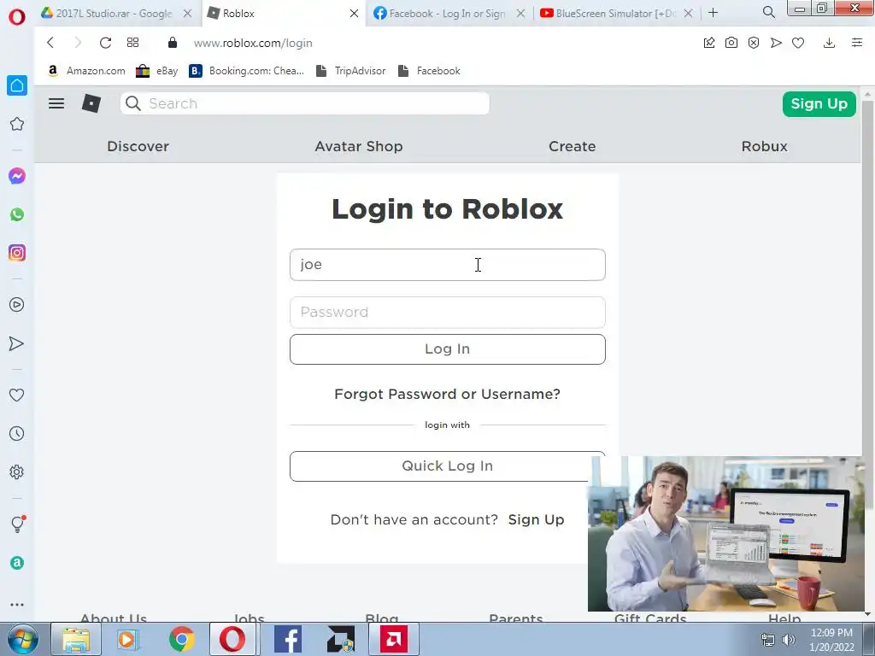875x656 pixels.
Task: Open the green 'a' sidebar icon
Action: click(17, 563)
